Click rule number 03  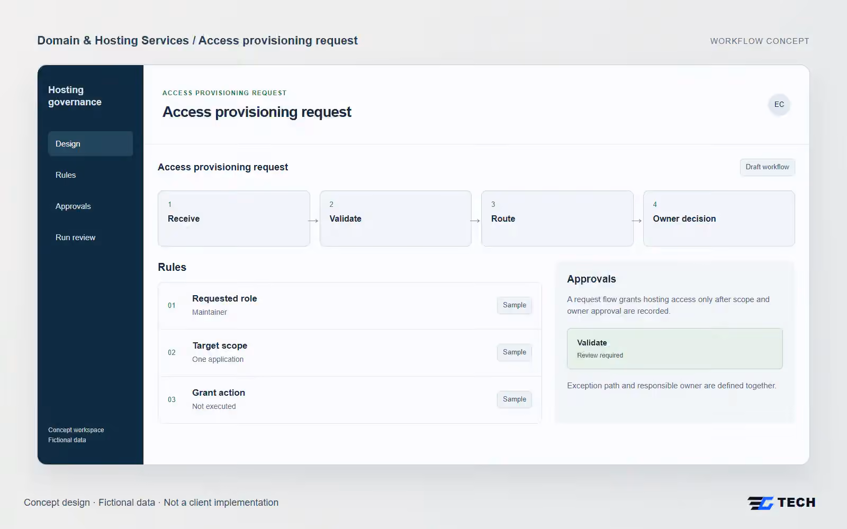tap(172, 399)
